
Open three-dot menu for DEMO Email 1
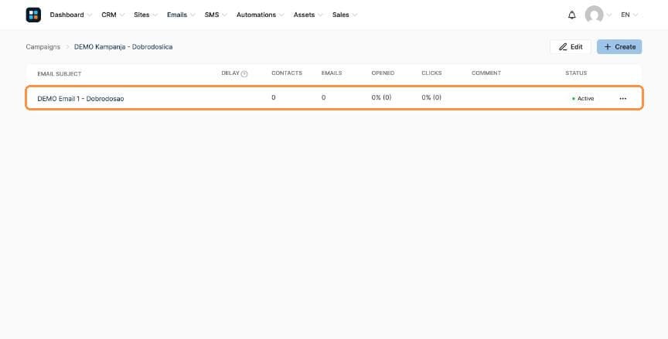(623, 98)
